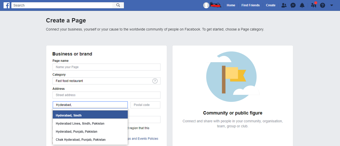The height and width of the screenshot is (146, 340).
Task: Click the Page name label
Action: 60,61
